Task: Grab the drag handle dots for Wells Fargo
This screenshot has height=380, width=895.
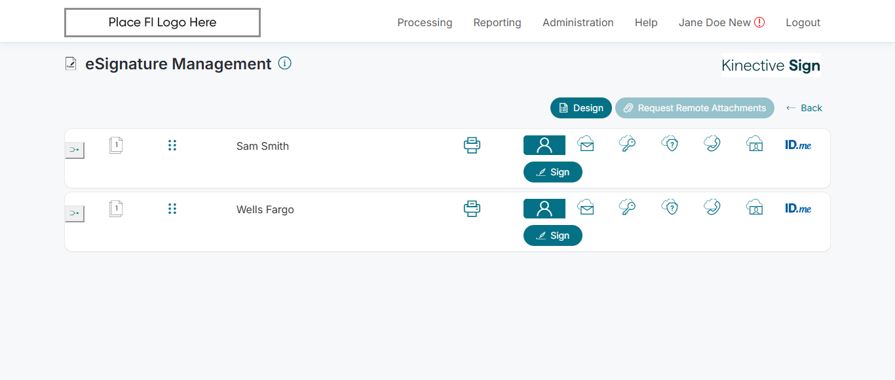Action: point(172,209)
